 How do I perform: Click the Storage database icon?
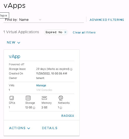point(28,98)
